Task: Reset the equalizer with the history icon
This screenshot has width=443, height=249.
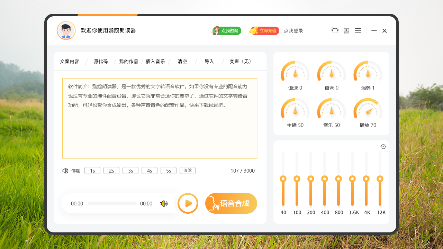Action: 383,147
